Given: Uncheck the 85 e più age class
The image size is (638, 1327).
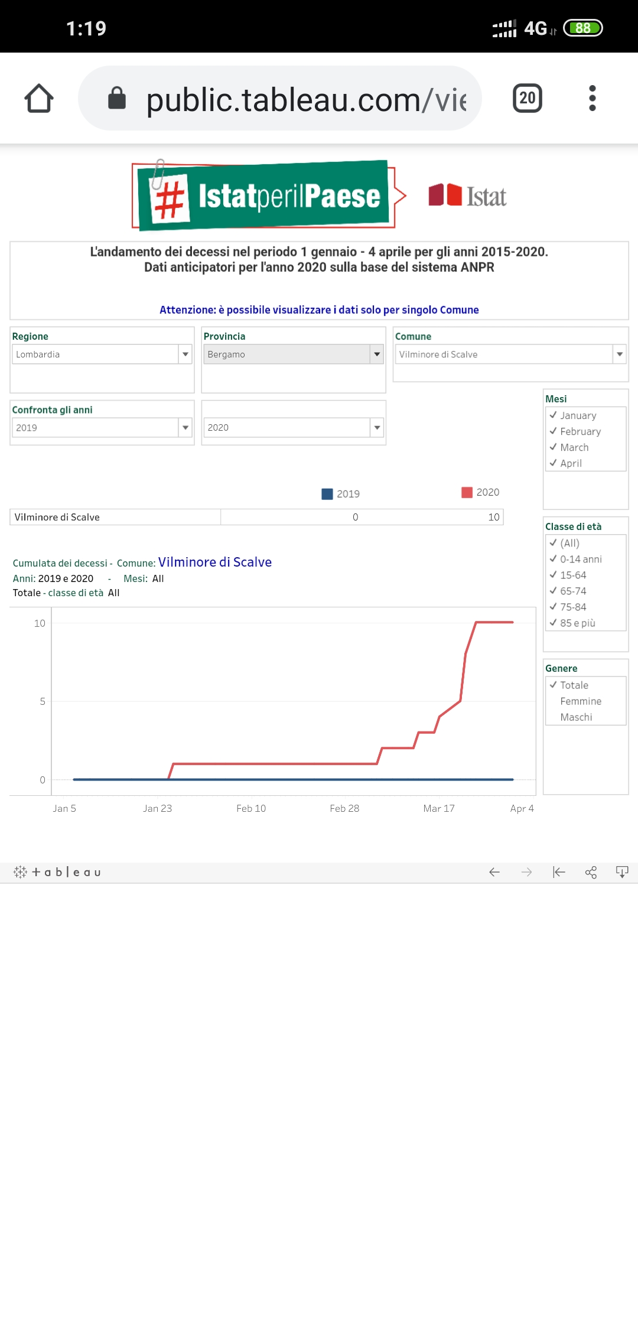Looking at the screenshot, I should click(554, 623).
